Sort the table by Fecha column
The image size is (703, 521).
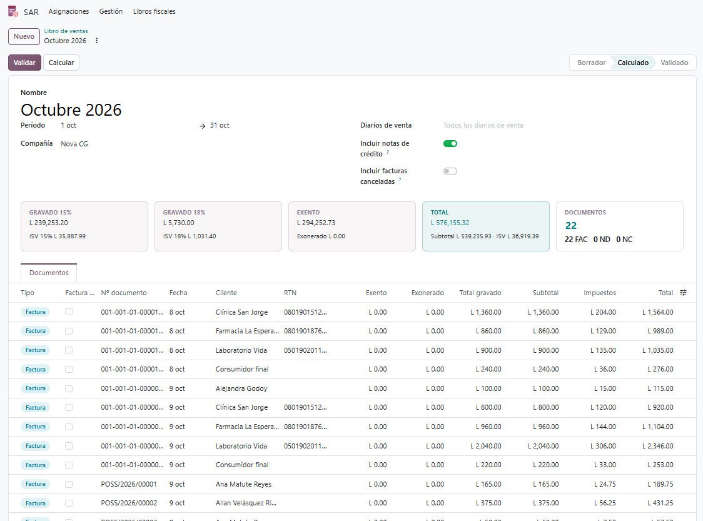tap(178, 293)
